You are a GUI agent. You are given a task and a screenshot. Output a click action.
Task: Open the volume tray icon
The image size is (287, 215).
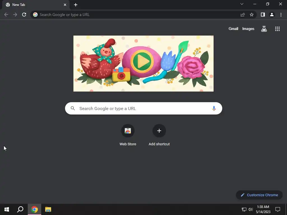[x=251, y=209]
